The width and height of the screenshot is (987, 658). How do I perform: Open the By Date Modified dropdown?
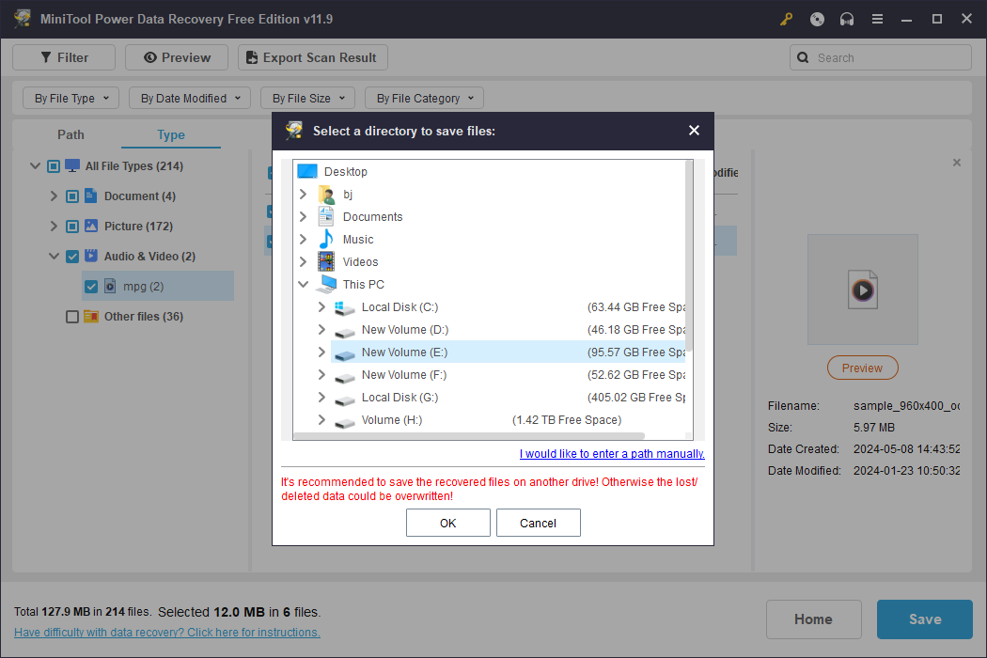click(x=190, y=98)
